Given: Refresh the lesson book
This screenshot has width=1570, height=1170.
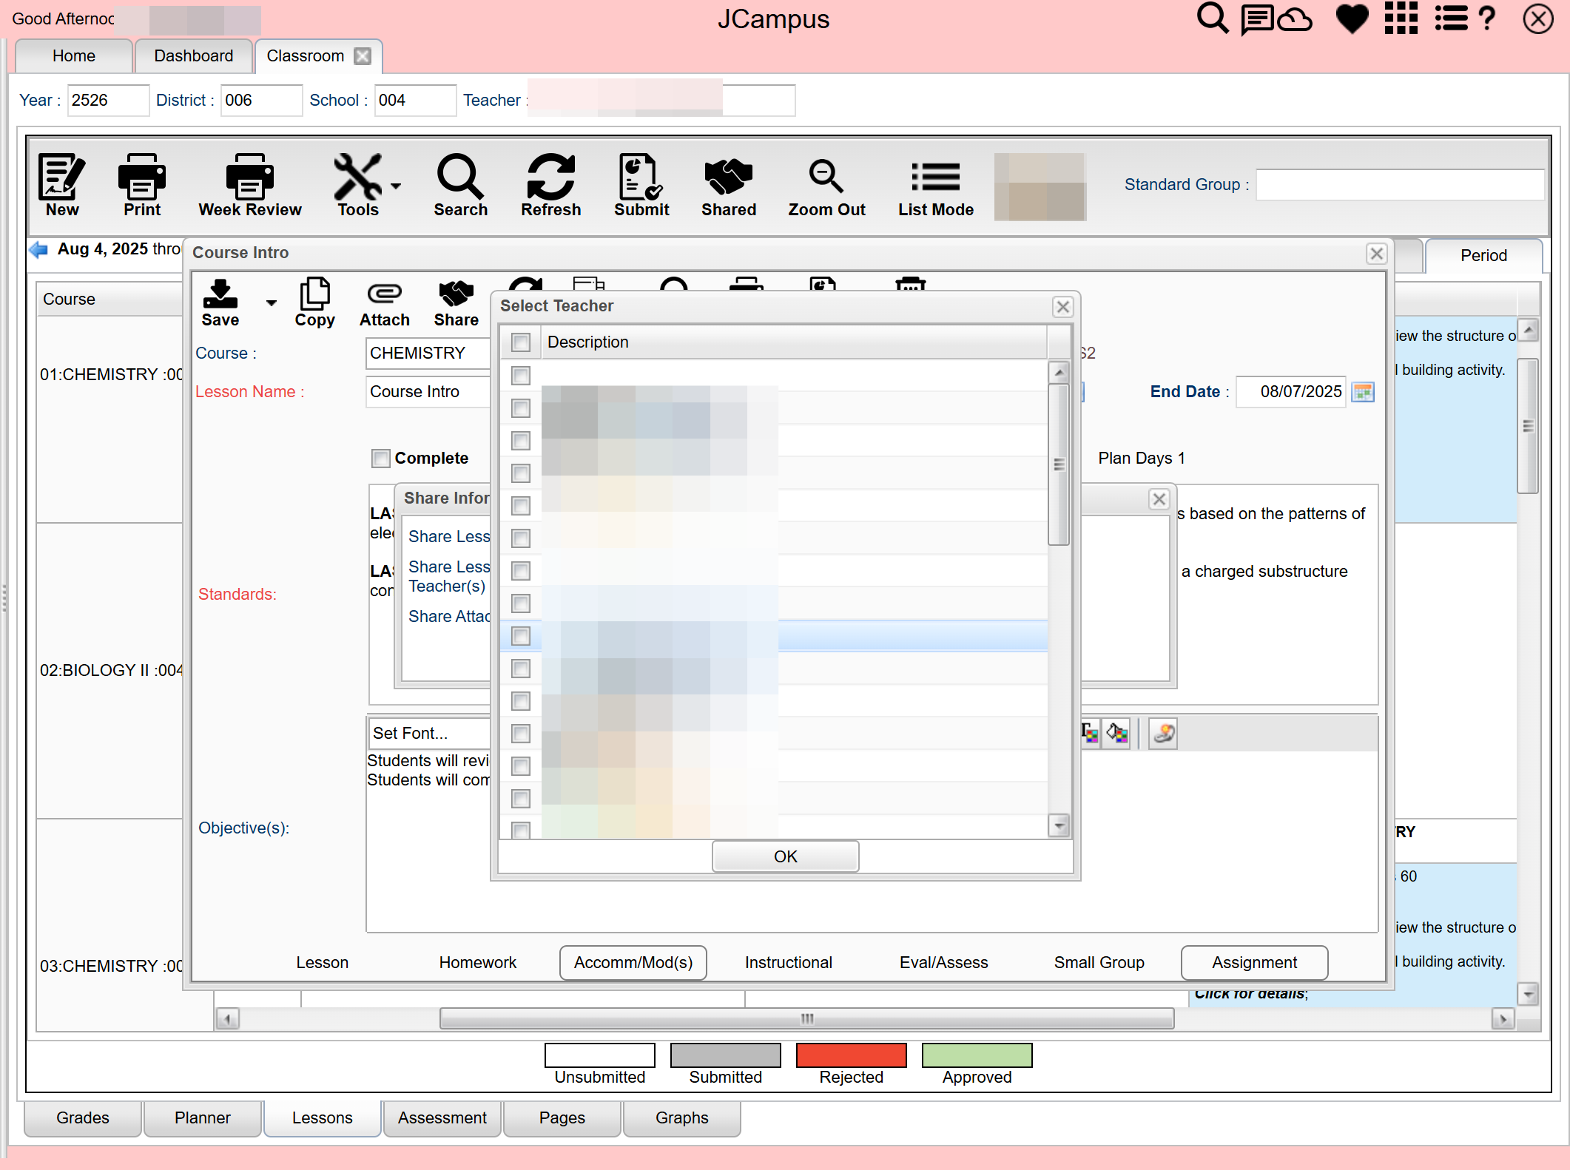Looking at the screenshot, I should pos(550,185).
